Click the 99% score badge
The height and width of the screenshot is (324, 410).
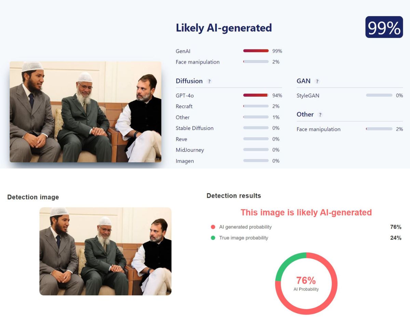[x=384, y=27]
